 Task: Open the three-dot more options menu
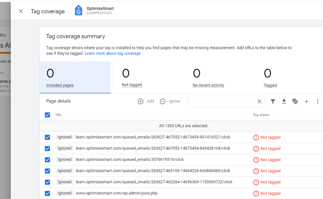(x=317, y=102)
